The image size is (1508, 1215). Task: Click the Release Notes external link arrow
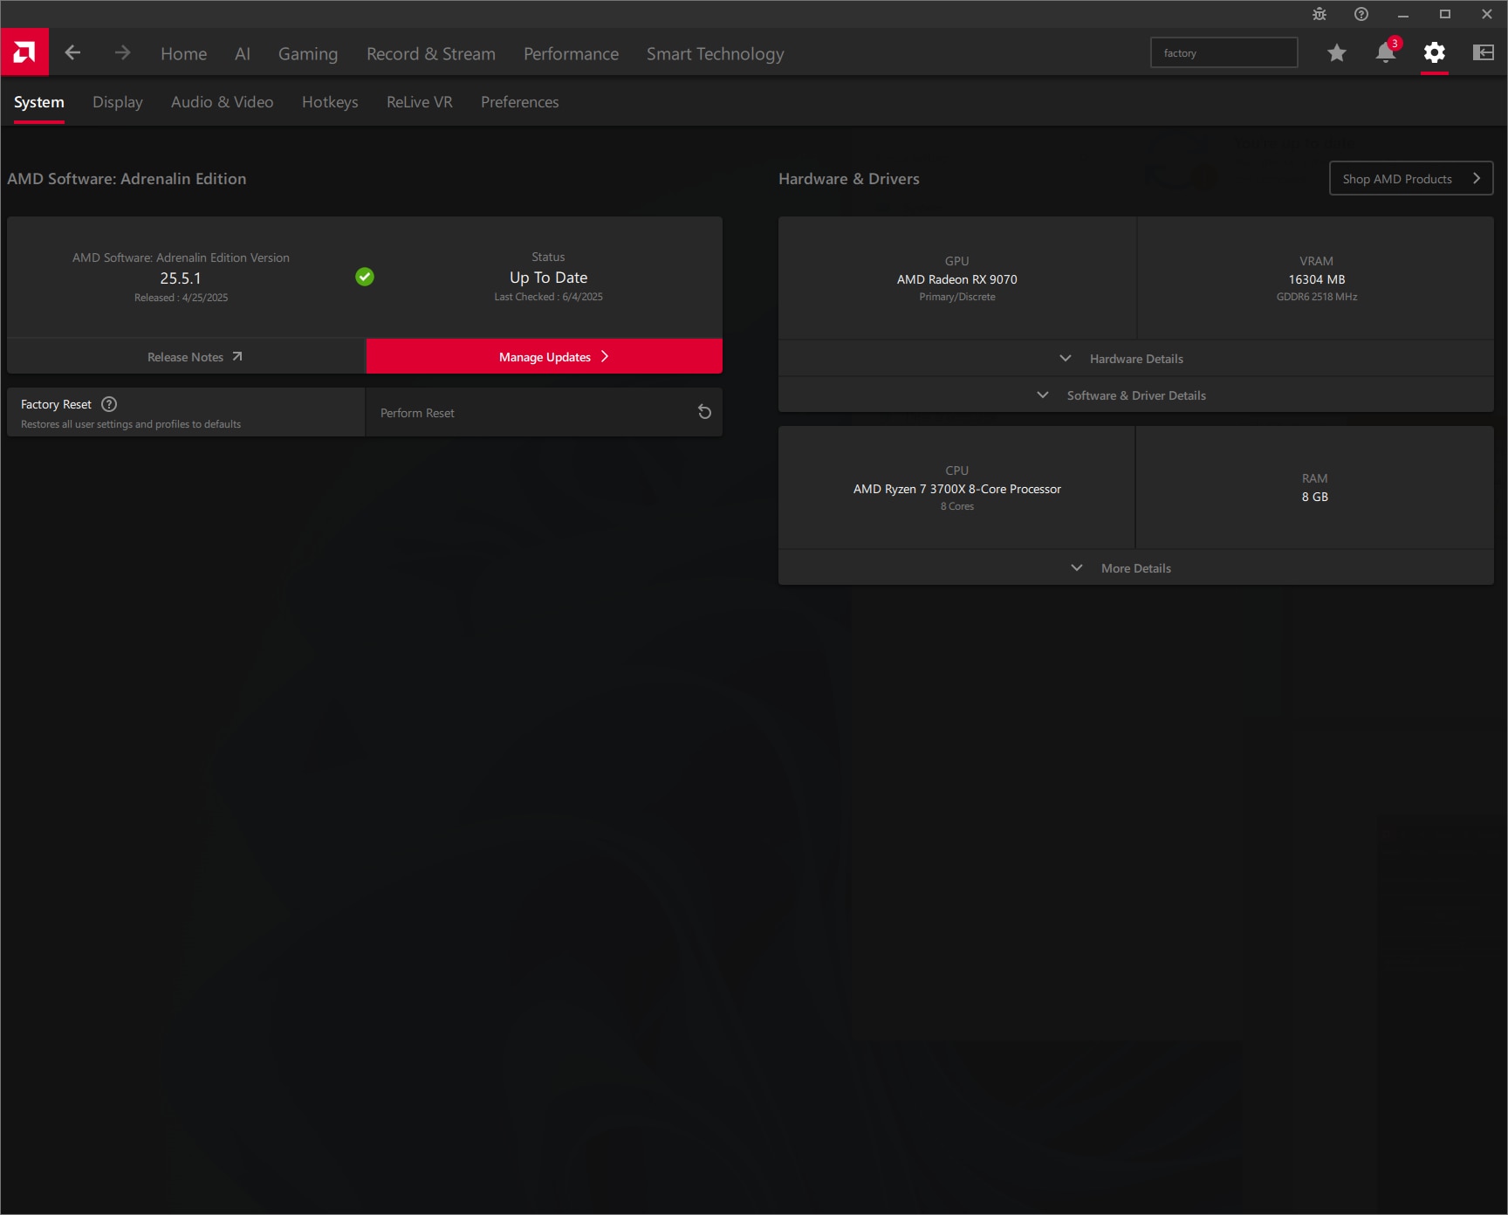(236, 357)
